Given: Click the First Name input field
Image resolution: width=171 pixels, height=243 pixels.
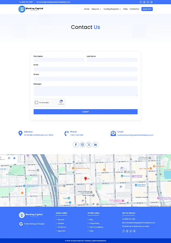Looking at the screenshot, I should click(59, 60).
